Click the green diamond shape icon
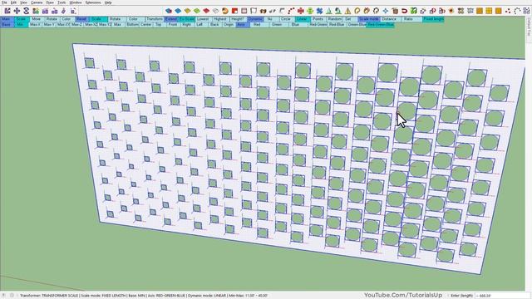Viewport: 532px width, 299px height. [x=197, y=11]
